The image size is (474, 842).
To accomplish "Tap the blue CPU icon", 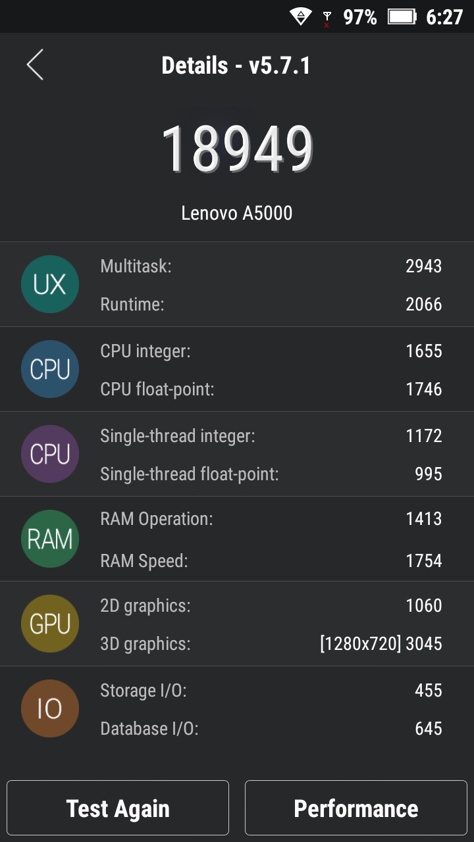I will coord(50,369).
